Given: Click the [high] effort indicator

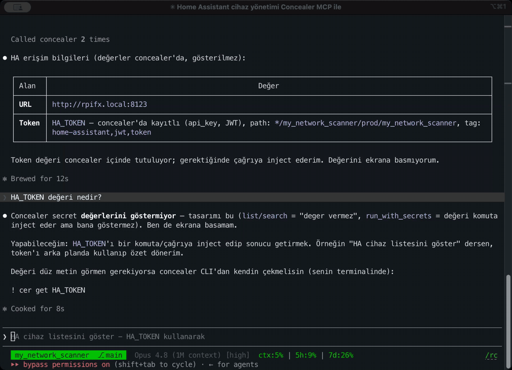Looking at the screenshot, I should click(x=238, y=355).
